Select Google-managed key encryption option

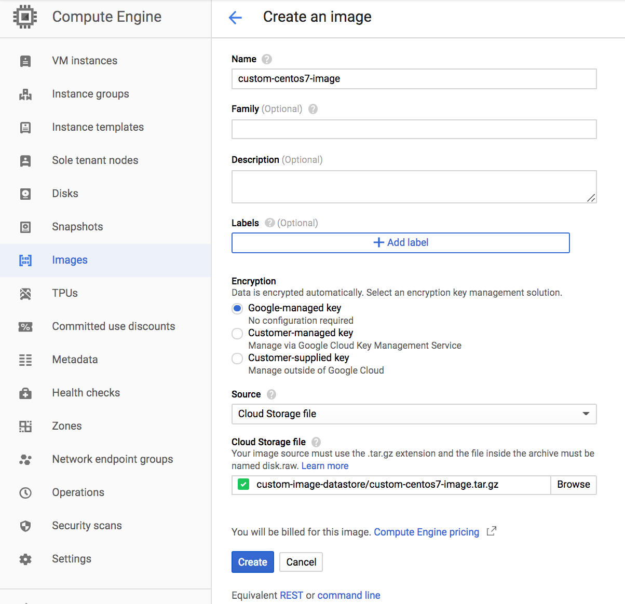tap(237, 309)
